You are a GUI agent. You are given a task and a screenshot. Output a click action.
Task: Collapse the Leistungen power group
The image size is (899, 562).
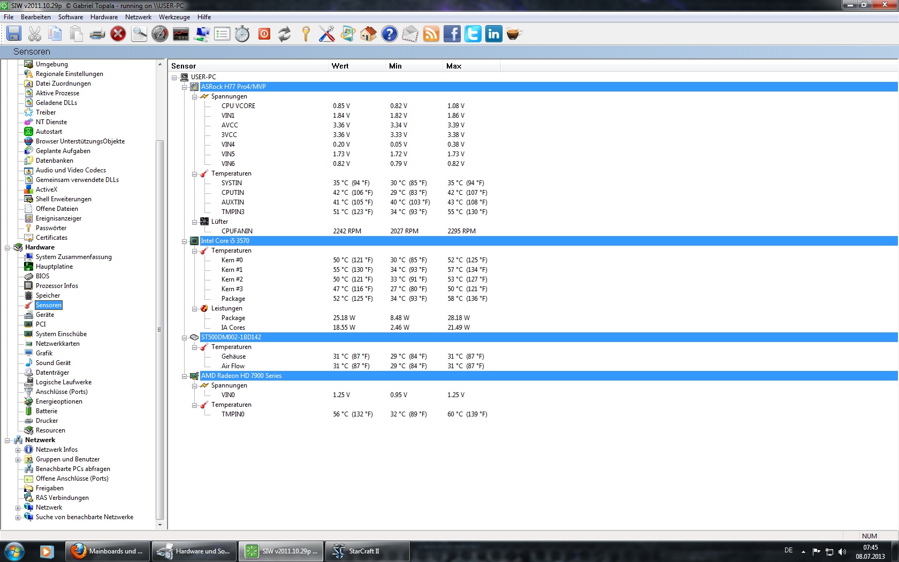pyautogui.click(x=195, y=308)
